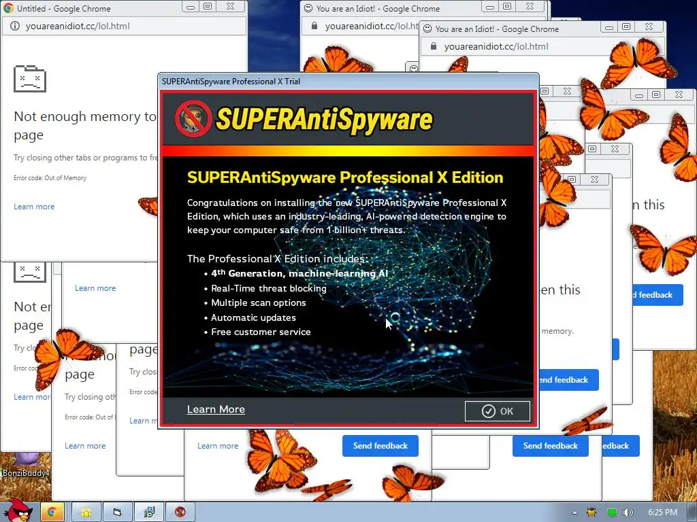The width and height of the screenshot is (697, 522).
Task: Click the padlock icon in the rear You are an Idiot! window
Action: [314, 27]
